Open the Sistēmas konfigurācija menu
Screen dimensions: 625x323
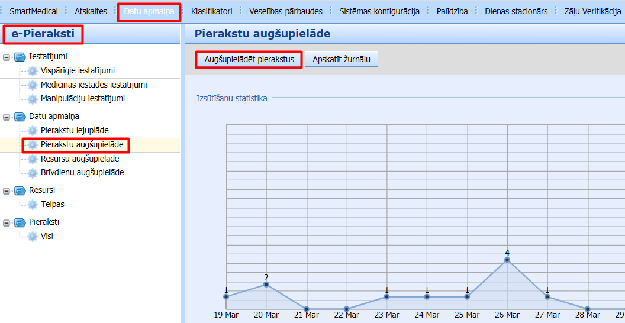tap(379, 11)
